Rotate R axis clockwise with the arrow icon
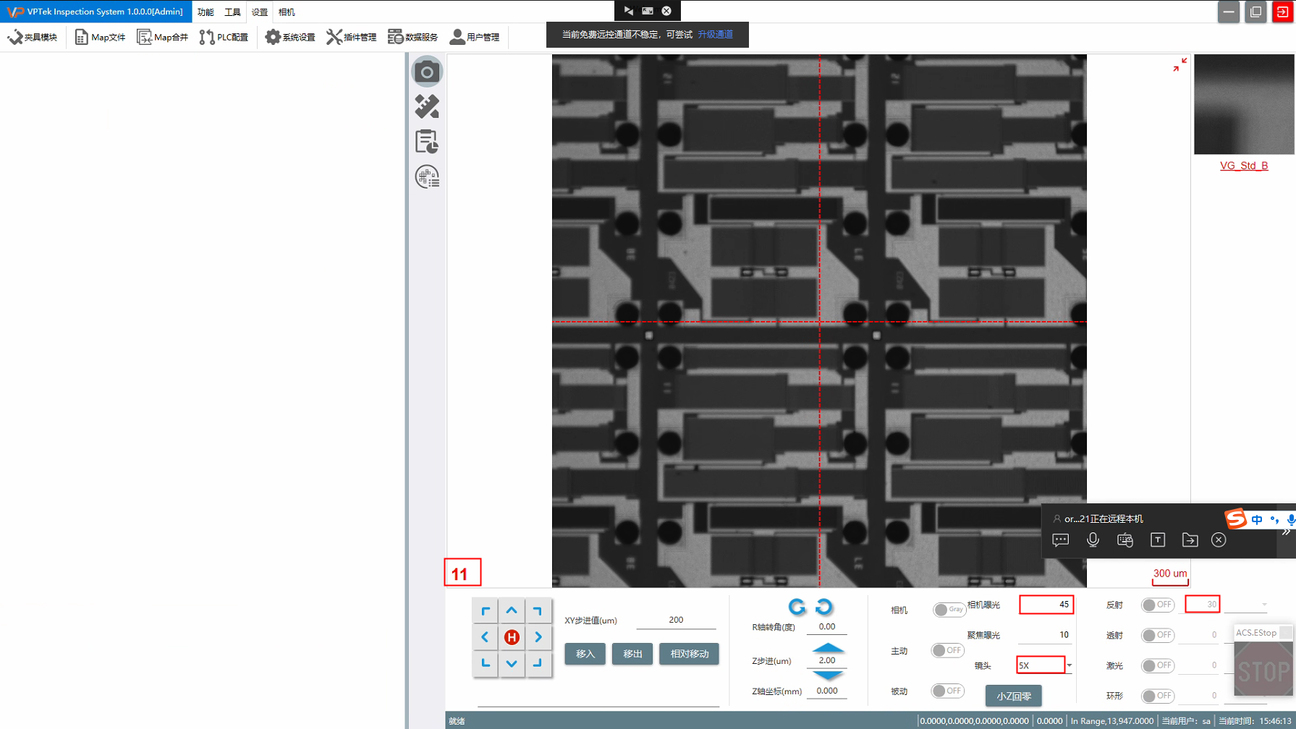Viewport: 1296px width, 729px height. pyautogui.click(x=797, y=607)
